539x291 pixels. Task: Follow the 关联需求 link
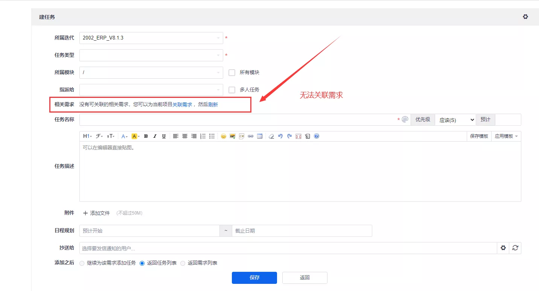pyautogui.click(x=182, y=105)
